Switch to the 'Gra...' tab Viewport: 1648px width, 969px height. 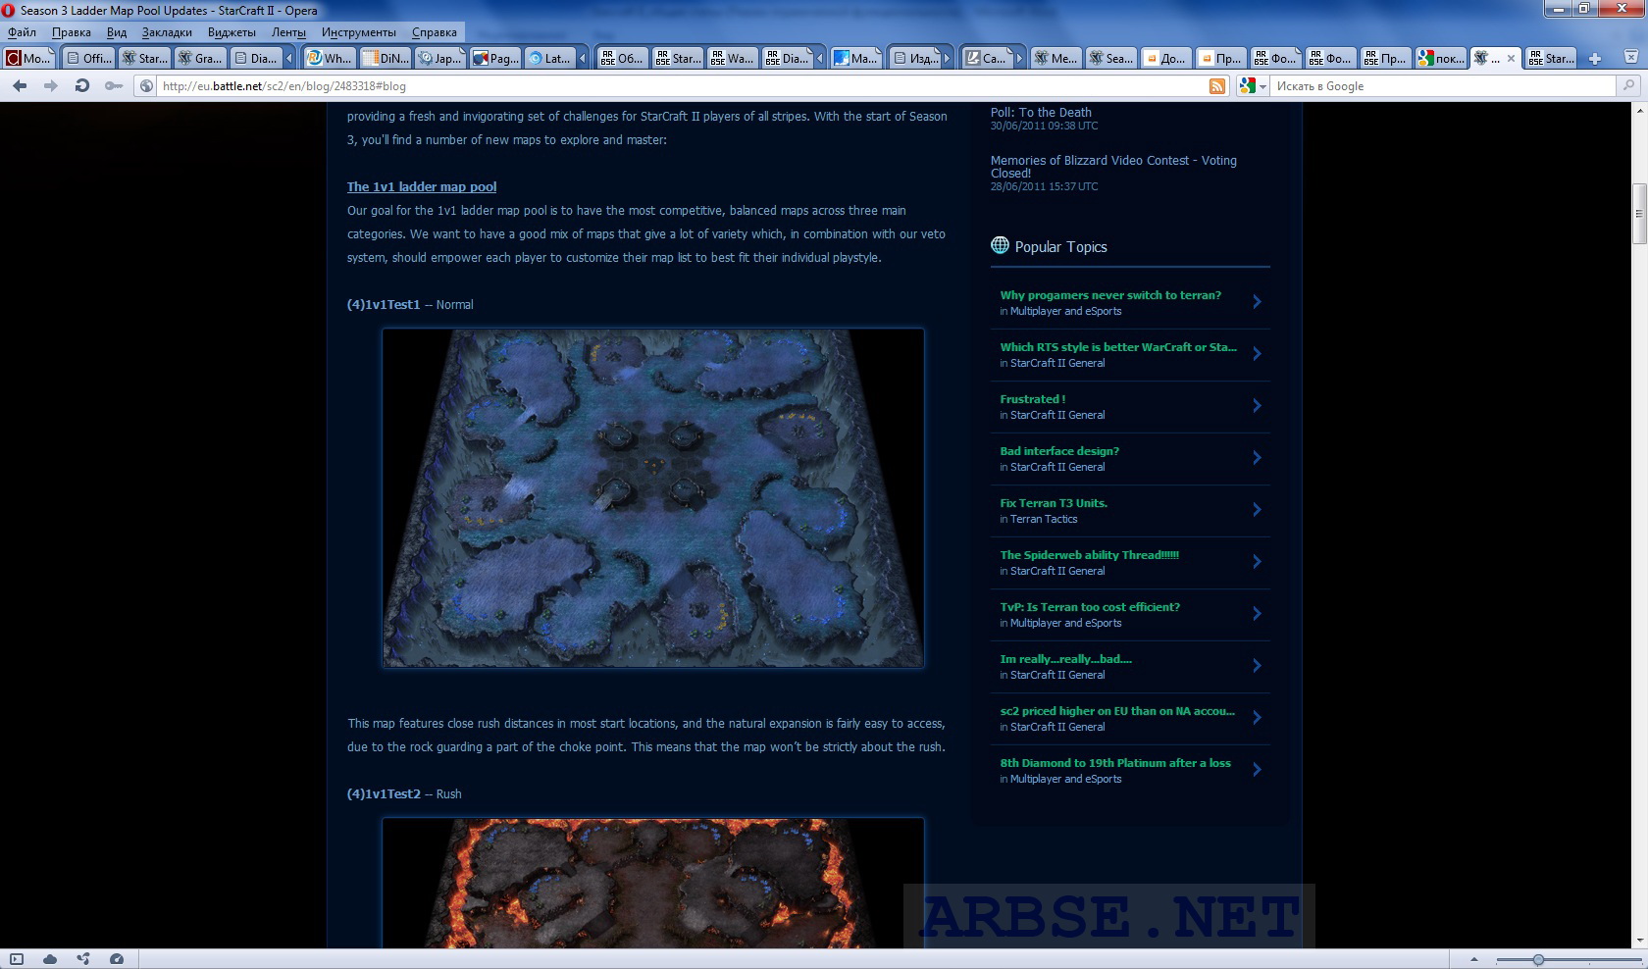tap(200, 59)
